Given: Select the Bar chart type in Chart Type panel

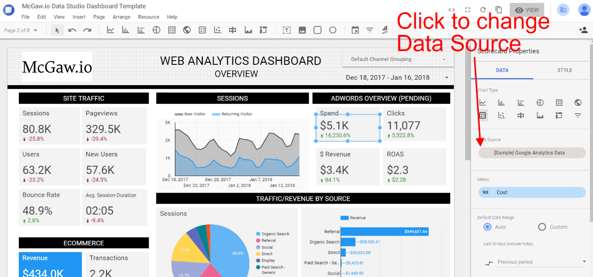Looking at the screenshot, I should (501, 103).
